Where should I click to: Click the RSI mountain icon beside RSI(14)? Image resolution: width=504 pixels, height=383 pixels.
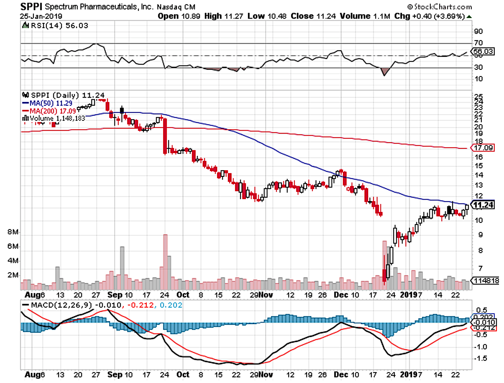pos(25,26)
